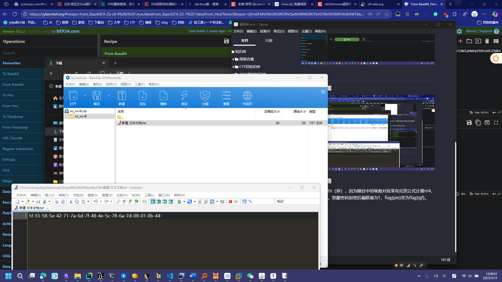Switch to the 文件 tab in Typora
This screenshot has width=502, height=282.
point(245,41)
